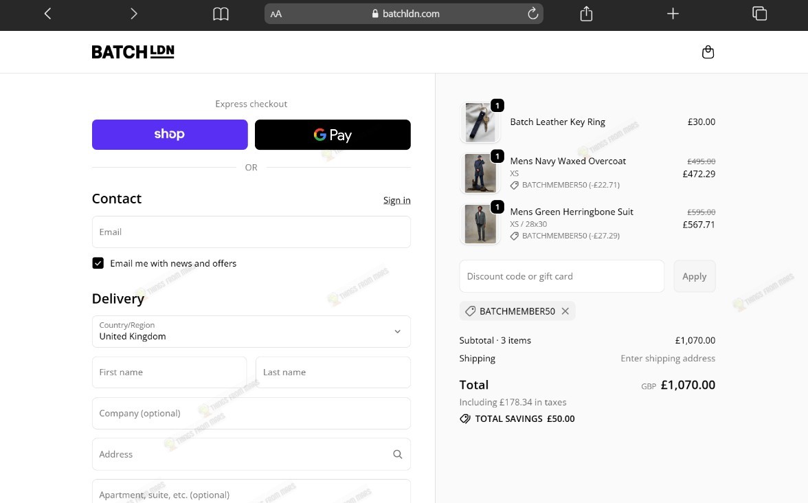Untick Email me with news and offers
Screen dimensions: 808x503
pyautogui.click(x=98, y=263)
